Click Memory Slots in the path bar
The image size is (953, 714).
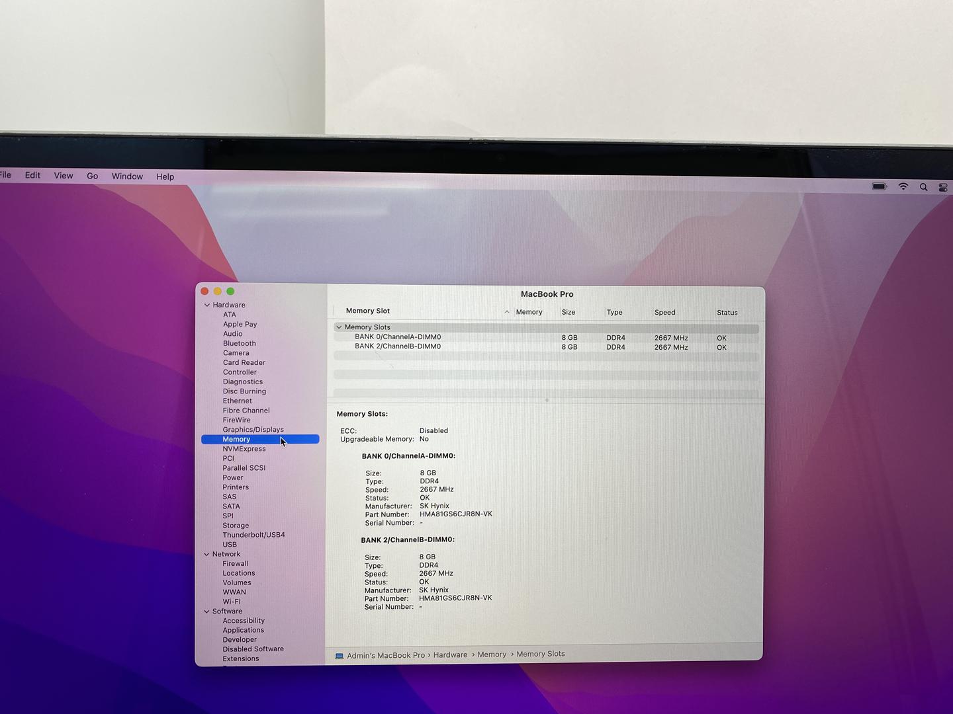coord(541,654)
